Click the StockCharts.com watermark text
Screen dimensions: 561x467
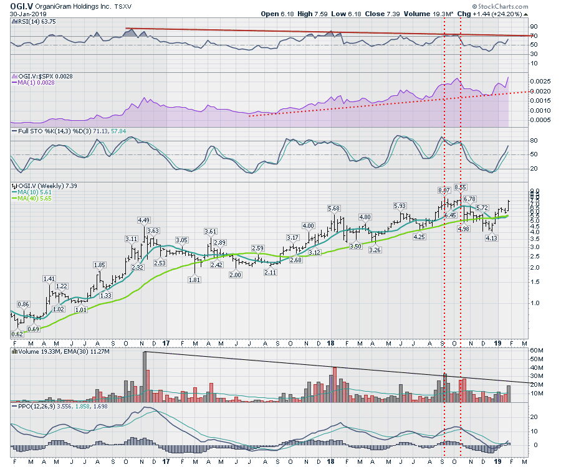point(500,6)
